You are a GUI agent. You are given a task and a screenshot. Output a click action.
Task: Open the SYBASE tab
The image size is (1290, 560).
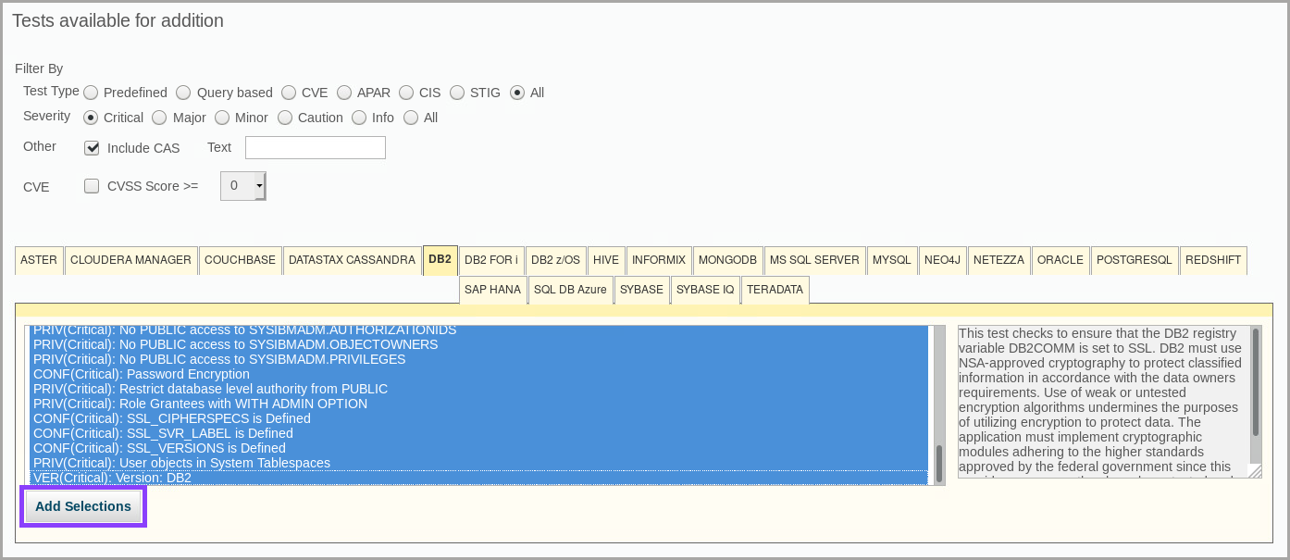tap(641, 290)
